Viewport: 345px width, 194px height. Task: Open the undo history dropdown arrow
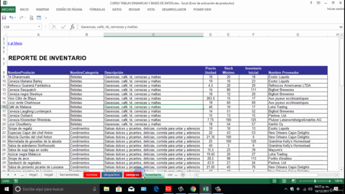point(15,18)
